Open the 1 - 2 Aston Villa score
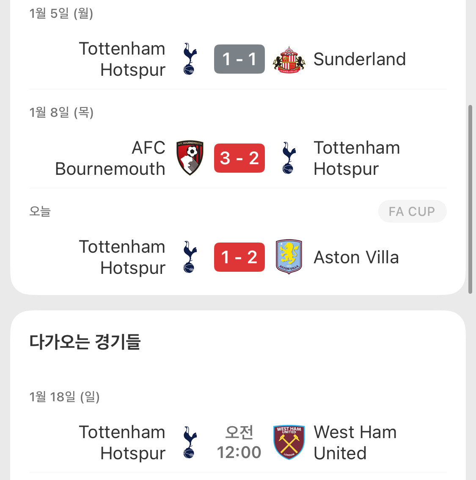 [x=239, y=257]
